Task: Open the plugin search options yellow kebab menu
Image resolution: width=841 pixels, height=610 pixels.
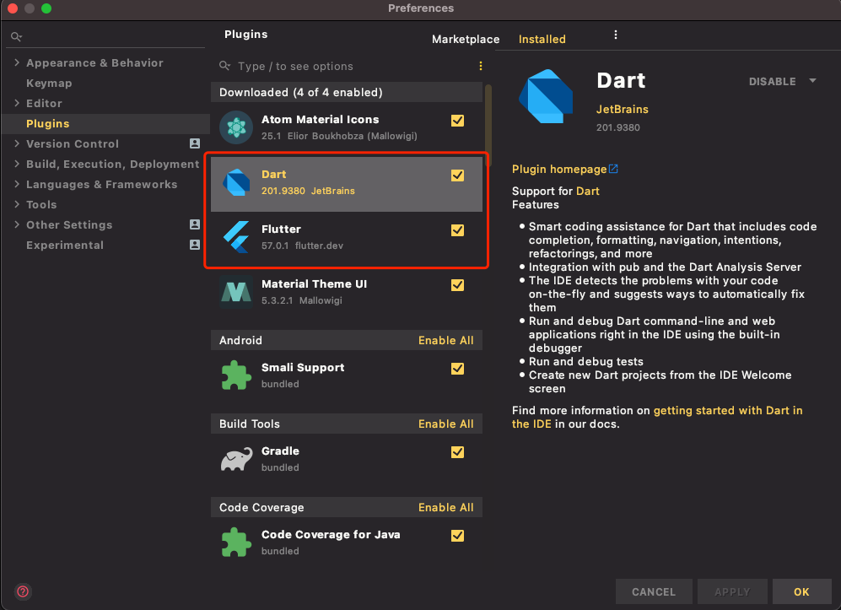Action: pyautogui.click(x=481, y=66)
